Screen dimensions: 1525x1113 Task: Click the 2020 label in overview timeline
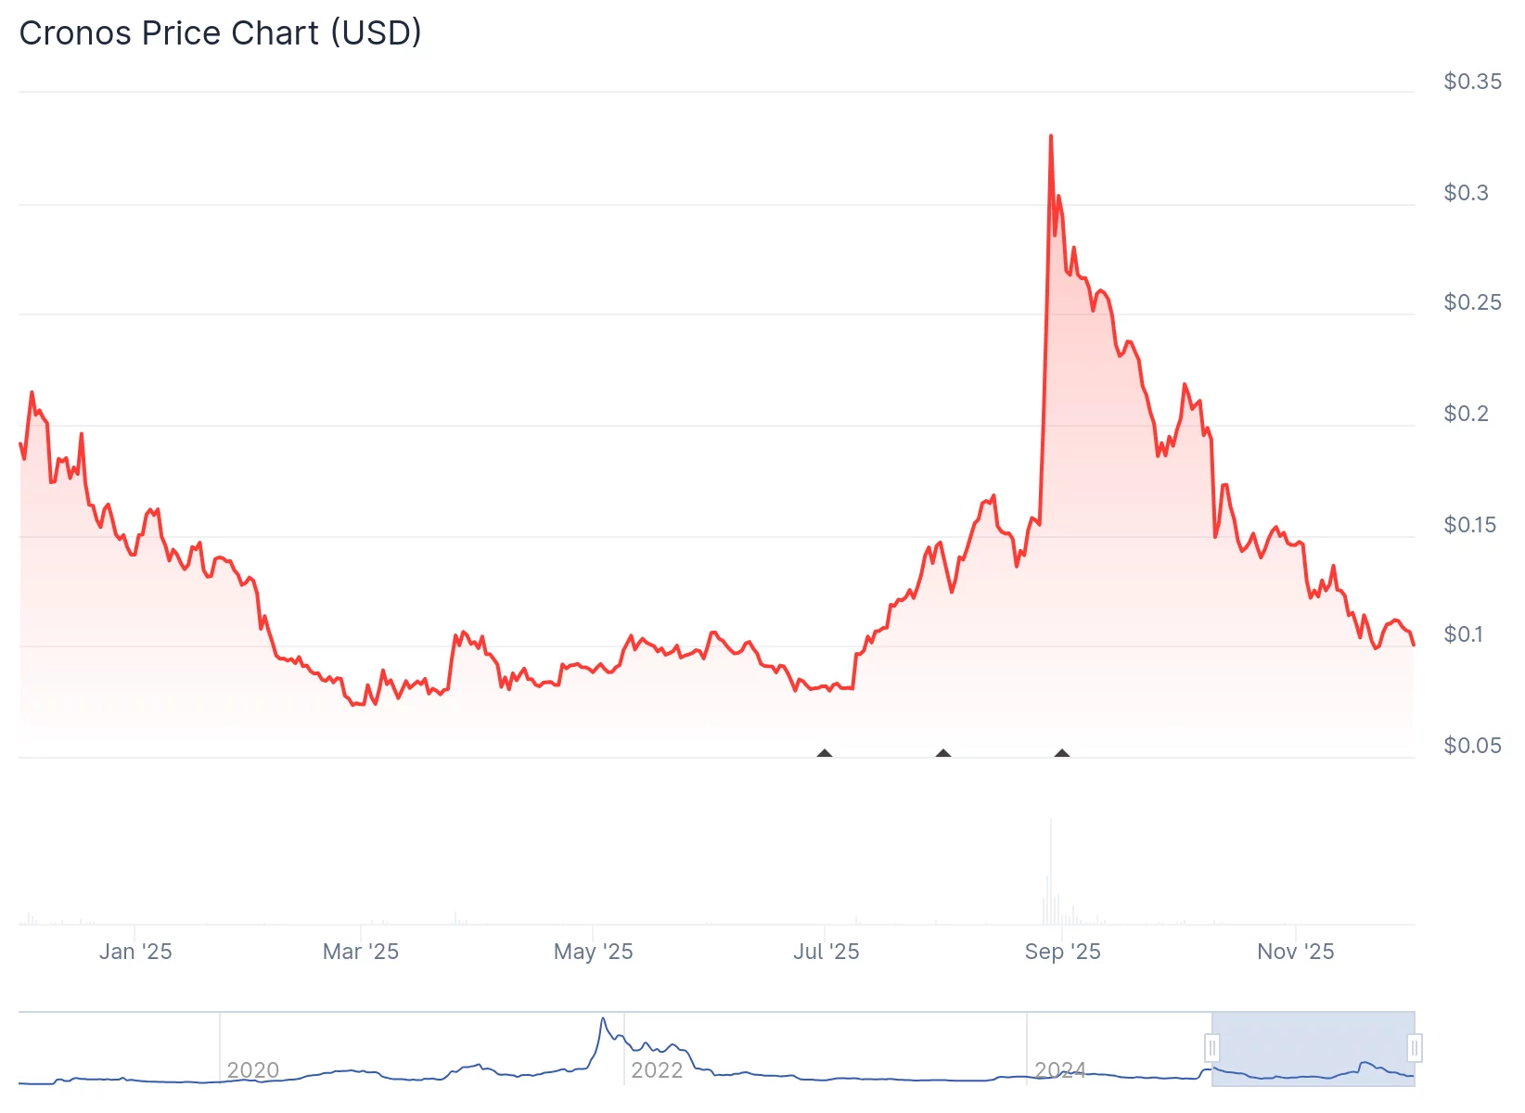coord(253,1070)
